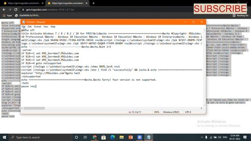
Task: Open Google Chrome from the taskbar
Action: [95, 137]
